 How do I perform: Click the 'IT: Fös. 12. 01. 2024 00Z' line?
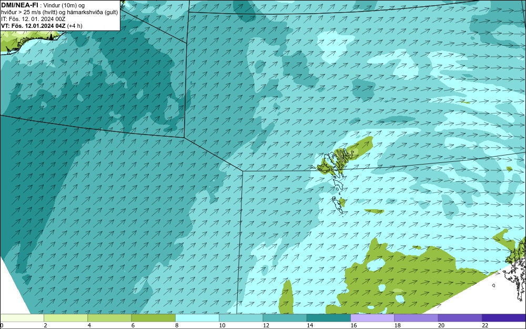click(33, 19)
